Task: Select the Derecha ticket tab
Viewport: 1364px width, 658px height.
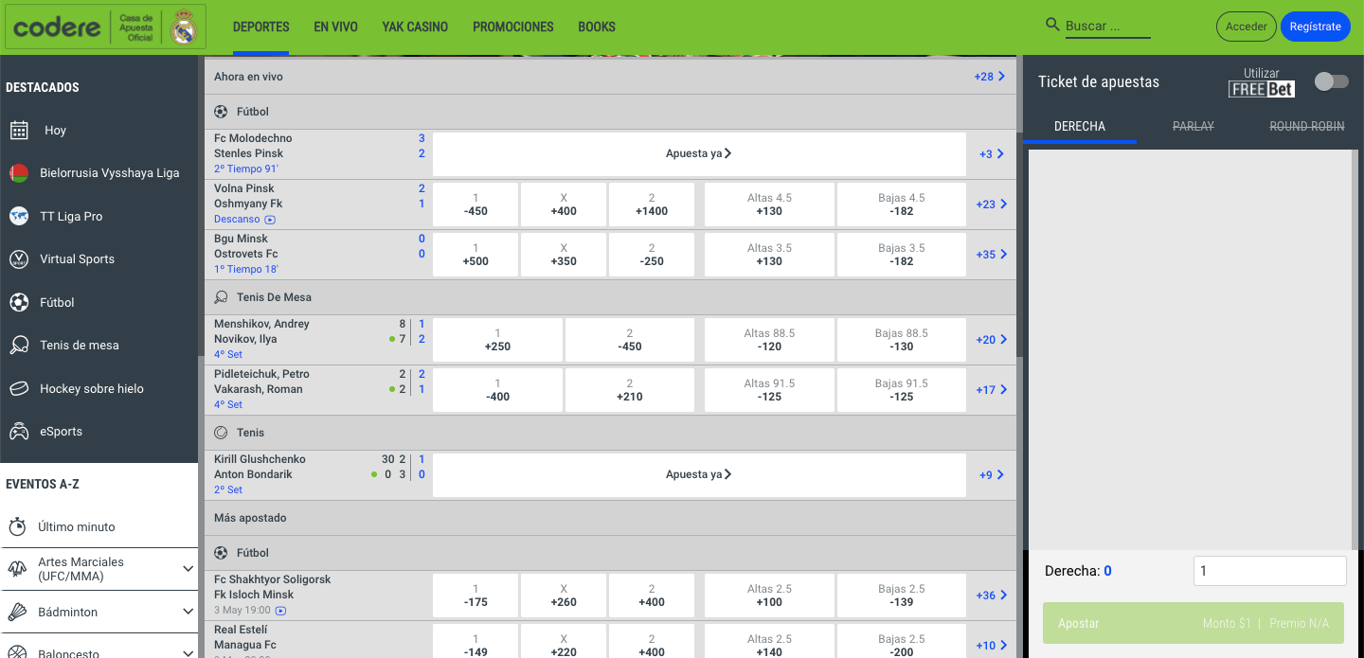Action: 1080,126
